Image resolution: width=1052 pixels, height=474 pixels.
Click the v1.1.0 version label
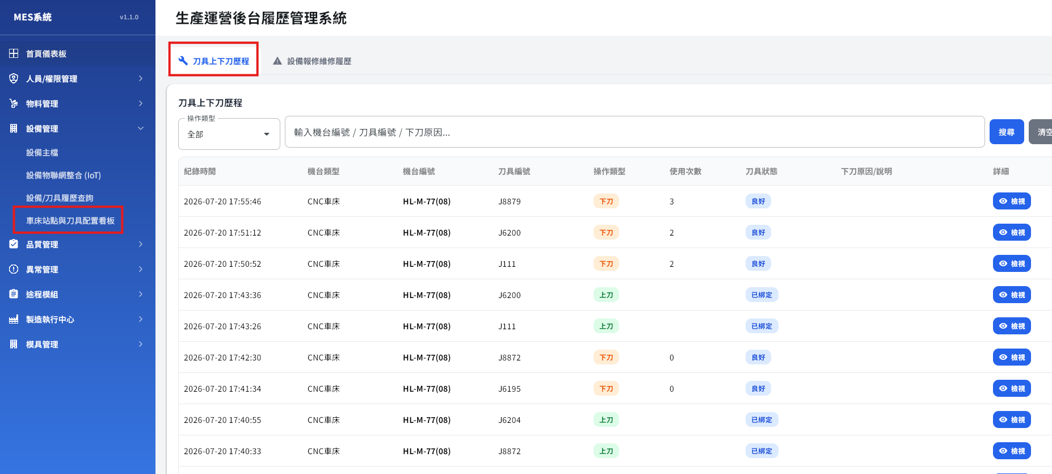pyautogui.click(x=129, y=17)
